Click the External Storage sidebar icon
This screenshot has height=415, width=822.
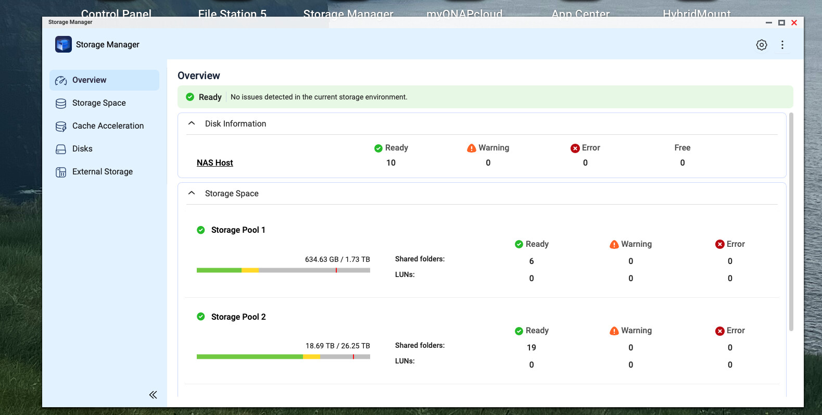(x=61, y=172)
